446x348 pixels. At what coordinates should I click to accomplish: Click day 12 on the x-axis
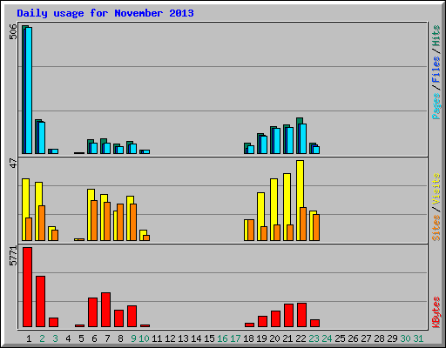coord(170,338)
